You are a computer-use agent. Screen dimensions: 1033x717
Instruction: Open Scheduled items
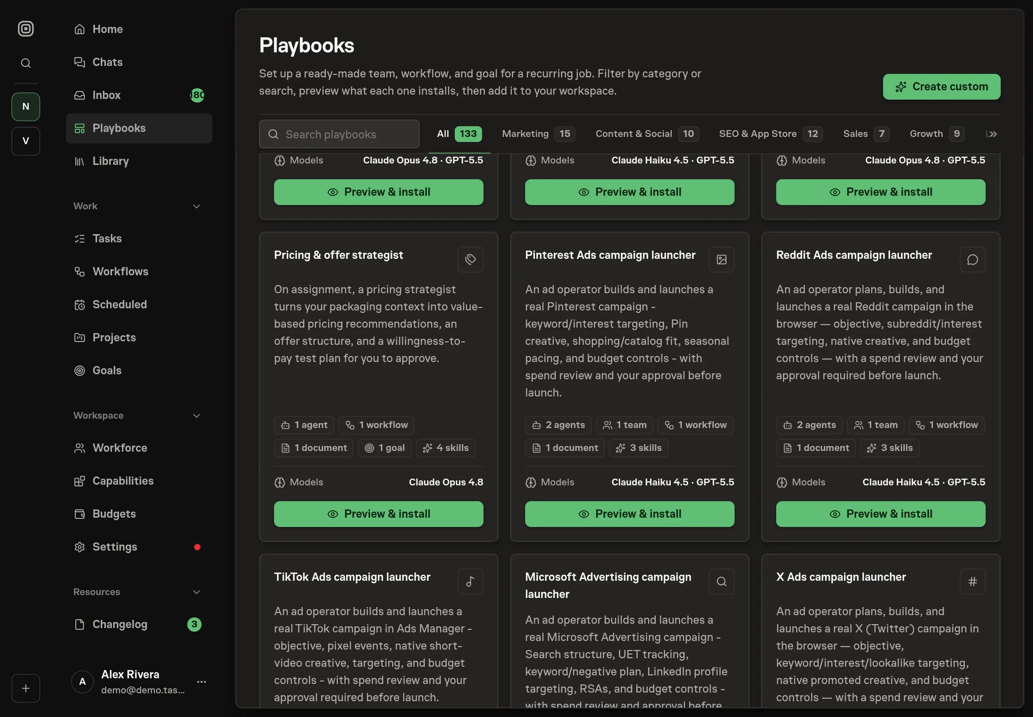(x=139, y=305)
